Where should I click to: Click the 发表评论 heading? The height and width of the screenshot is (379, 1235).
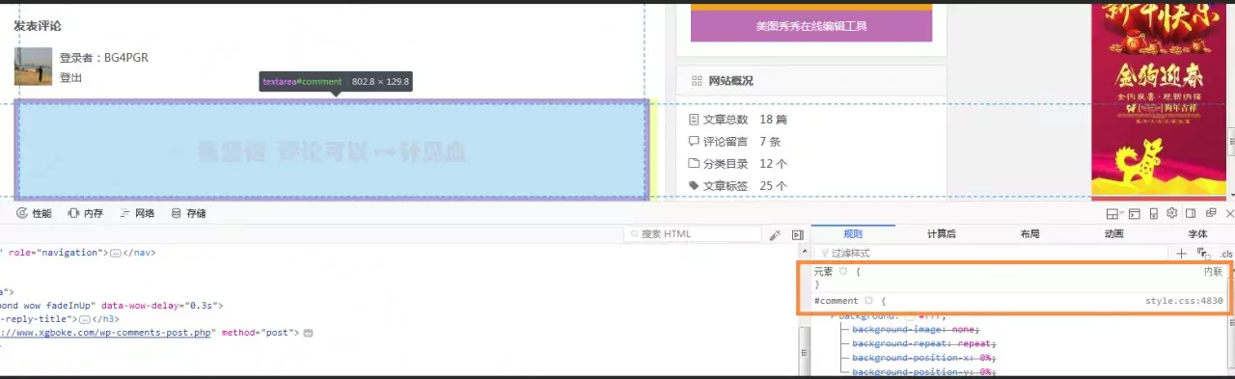[38, 26]
